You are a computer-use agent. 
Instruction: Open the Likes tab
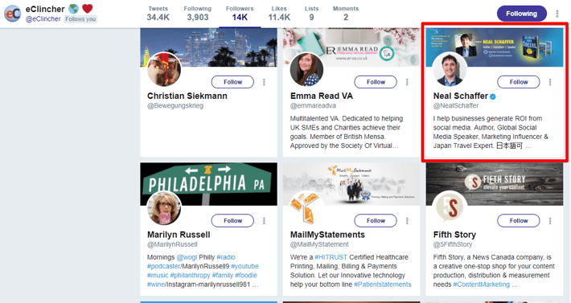click(279, 14)
